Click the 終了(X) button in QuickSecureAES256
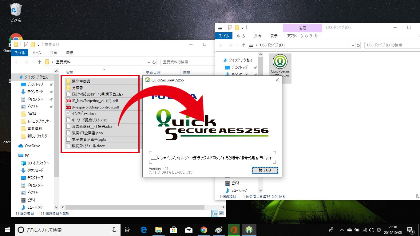The width and height of the screenshot is (420, 236). tap(265, 170)
